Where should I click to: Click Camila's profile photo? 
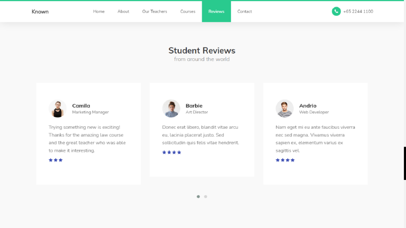[57, 108]
